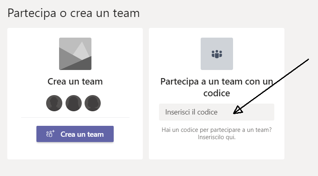The width and height of the screenshot is (318, 176).
Task: Select the first avatar silhouette
Action: click(54, 103)
